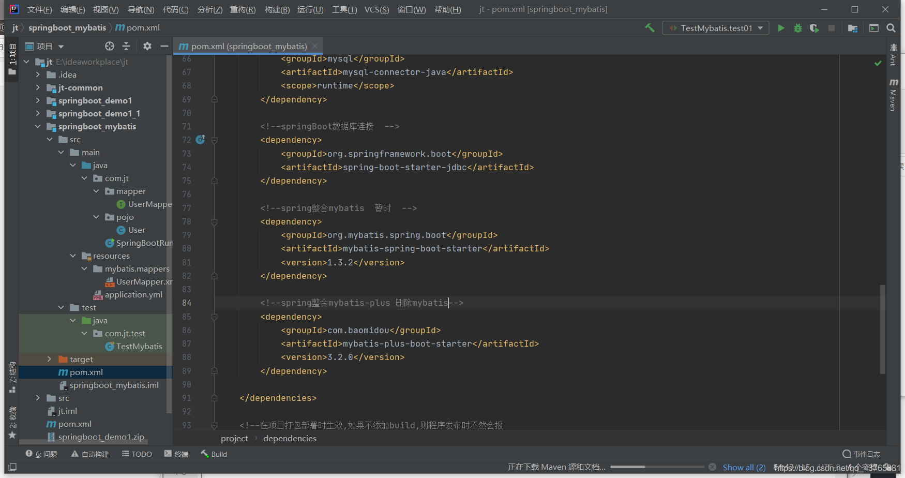Click the green inspection checkmark icon
The height and width of the screenshot is (478, 905).
(878, 63)
